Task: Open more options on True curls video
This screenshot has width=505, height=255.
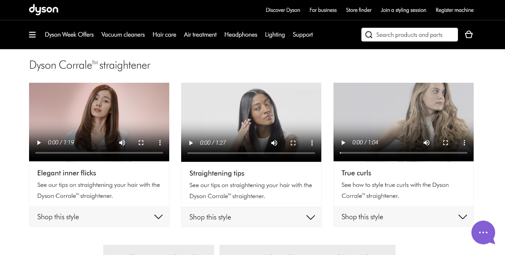Action: (464, 143)
